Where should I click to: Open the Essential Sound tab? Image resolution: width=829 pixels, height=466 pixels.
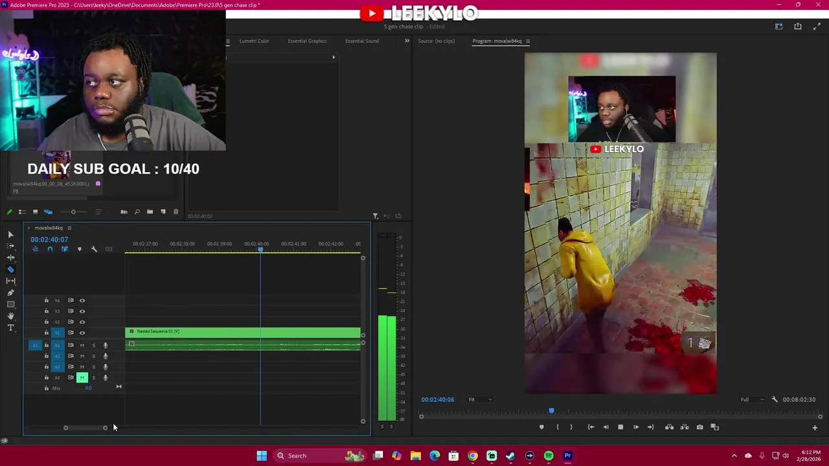[x=361, y=41]
